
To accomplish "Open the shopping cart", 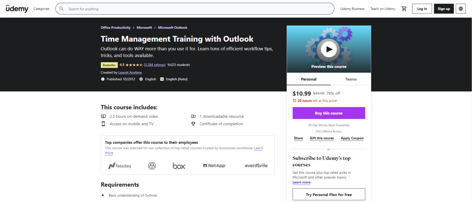I will point(404,9).
